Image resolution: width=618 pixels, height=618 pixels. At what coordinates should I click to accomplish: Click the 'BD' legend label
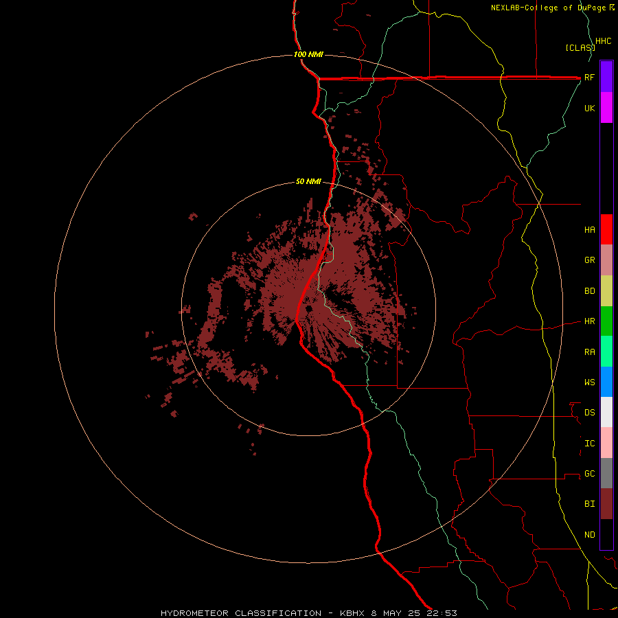(589, 291)
